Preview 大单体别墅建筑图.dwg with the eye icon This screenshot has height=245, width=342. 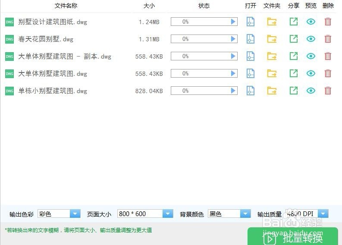(x=311, y=73)
